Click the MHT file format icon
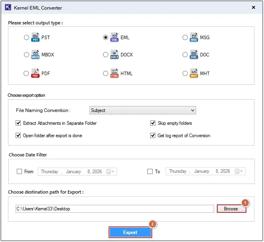 (x=194, y=74)
